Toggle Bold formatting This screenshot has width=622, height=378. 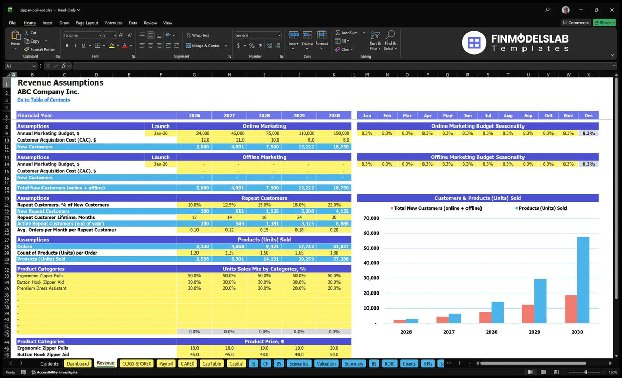point(67,46)
